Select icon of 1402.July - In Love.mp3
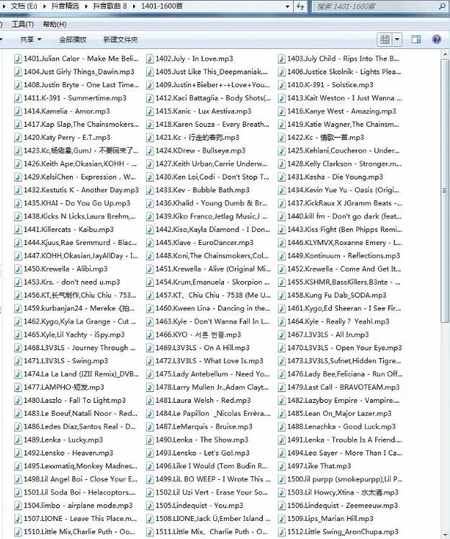This screenshot has height=539, width=450. 150,59
